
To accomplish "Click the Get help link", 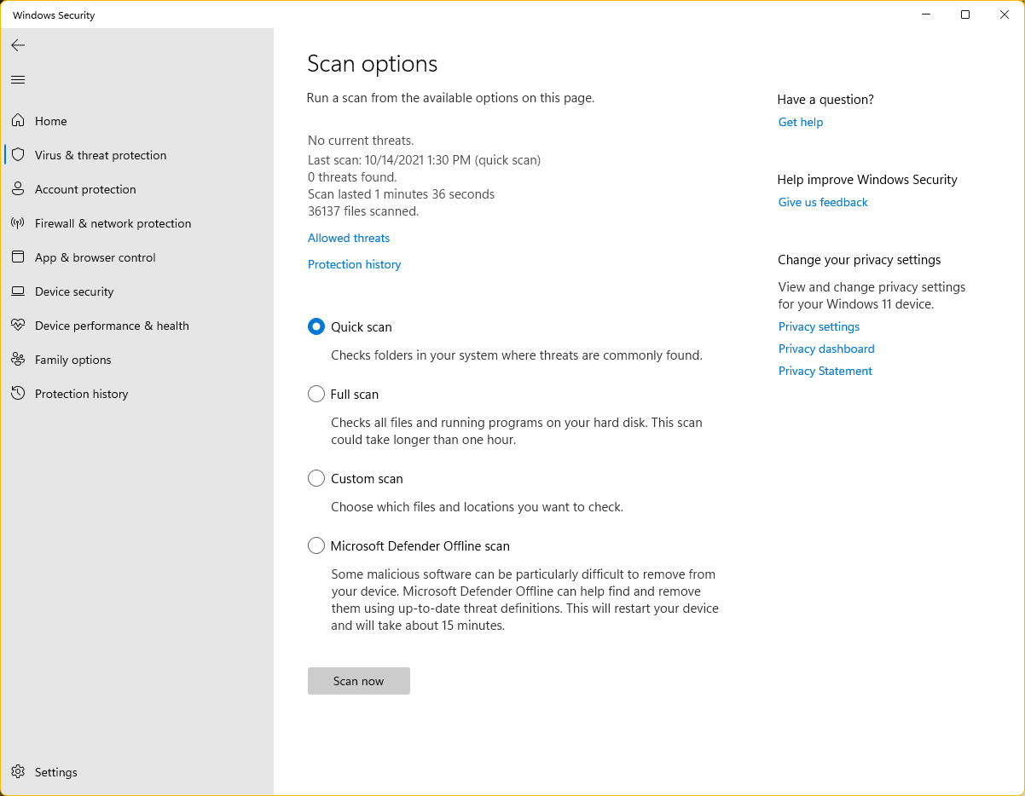I will (x=801, y=122).
